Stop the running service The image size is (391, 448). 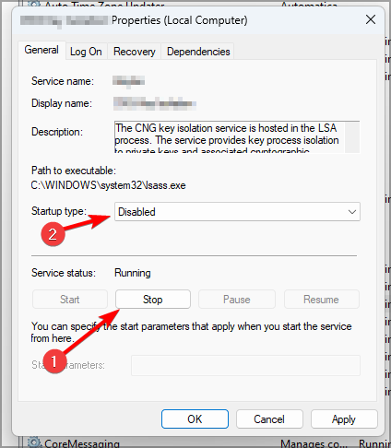(153, 300)
